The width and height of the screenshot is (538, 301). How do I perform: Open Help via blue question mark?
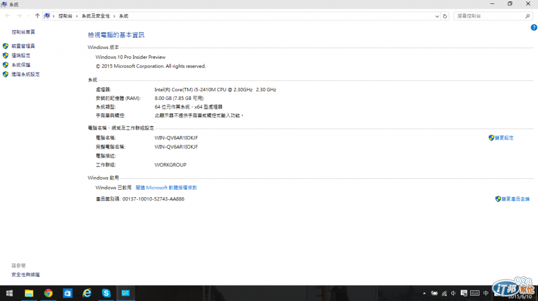pos(534,27)
